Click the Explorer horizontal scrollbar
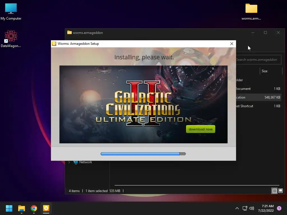This screenshot has height=215, width=287. click(x=197, y=185)
